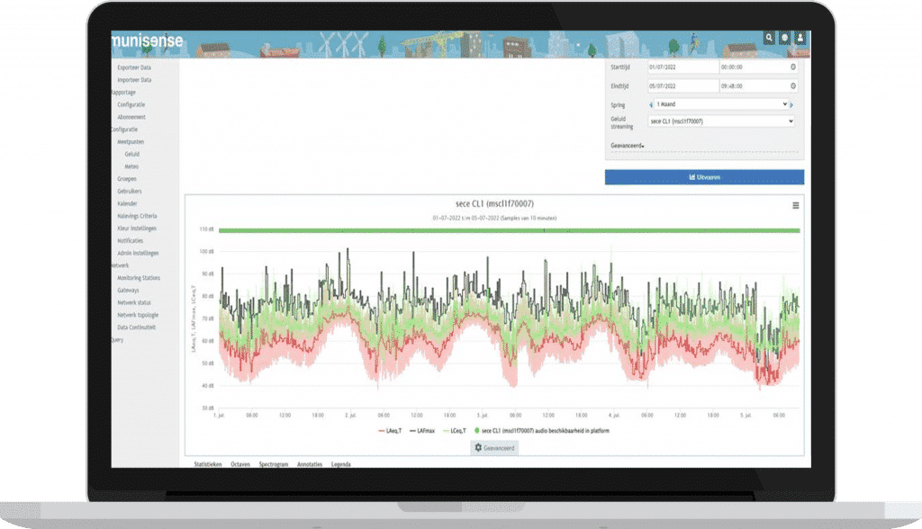Open the Geluid streaming dropdown
Screen dimensions: 922x529
(x=721, y=121)
